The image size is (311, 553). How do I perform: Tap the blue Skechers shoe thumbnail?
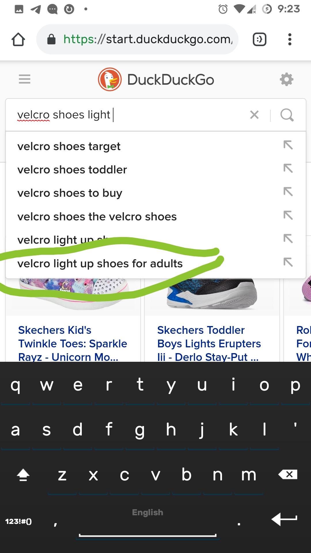(212, 294)
